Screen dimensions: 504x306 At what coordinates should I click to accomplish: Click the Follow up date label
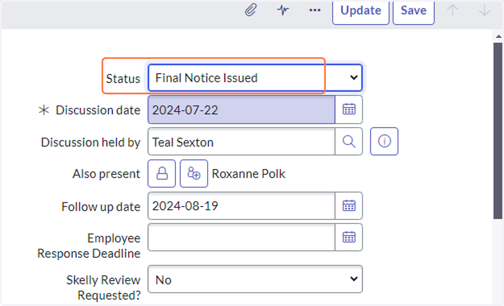click(x=101, y=207)
